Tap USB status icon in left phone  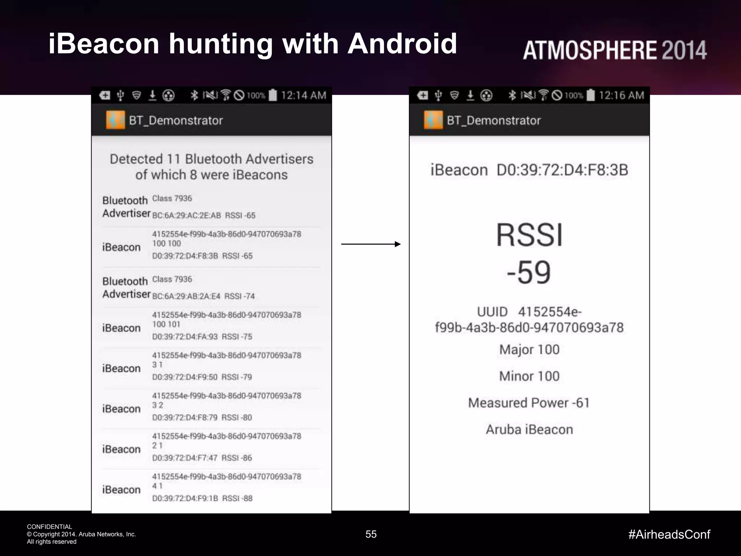120,95
